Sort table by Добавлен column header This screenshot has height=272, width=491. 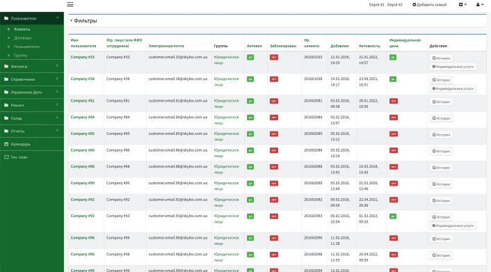coord(339,46)
